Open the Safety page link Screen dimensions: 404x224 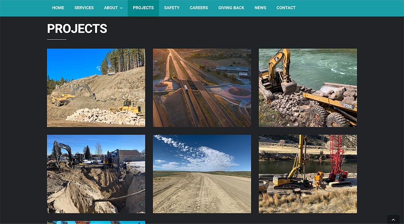click(x=172, y=8)
